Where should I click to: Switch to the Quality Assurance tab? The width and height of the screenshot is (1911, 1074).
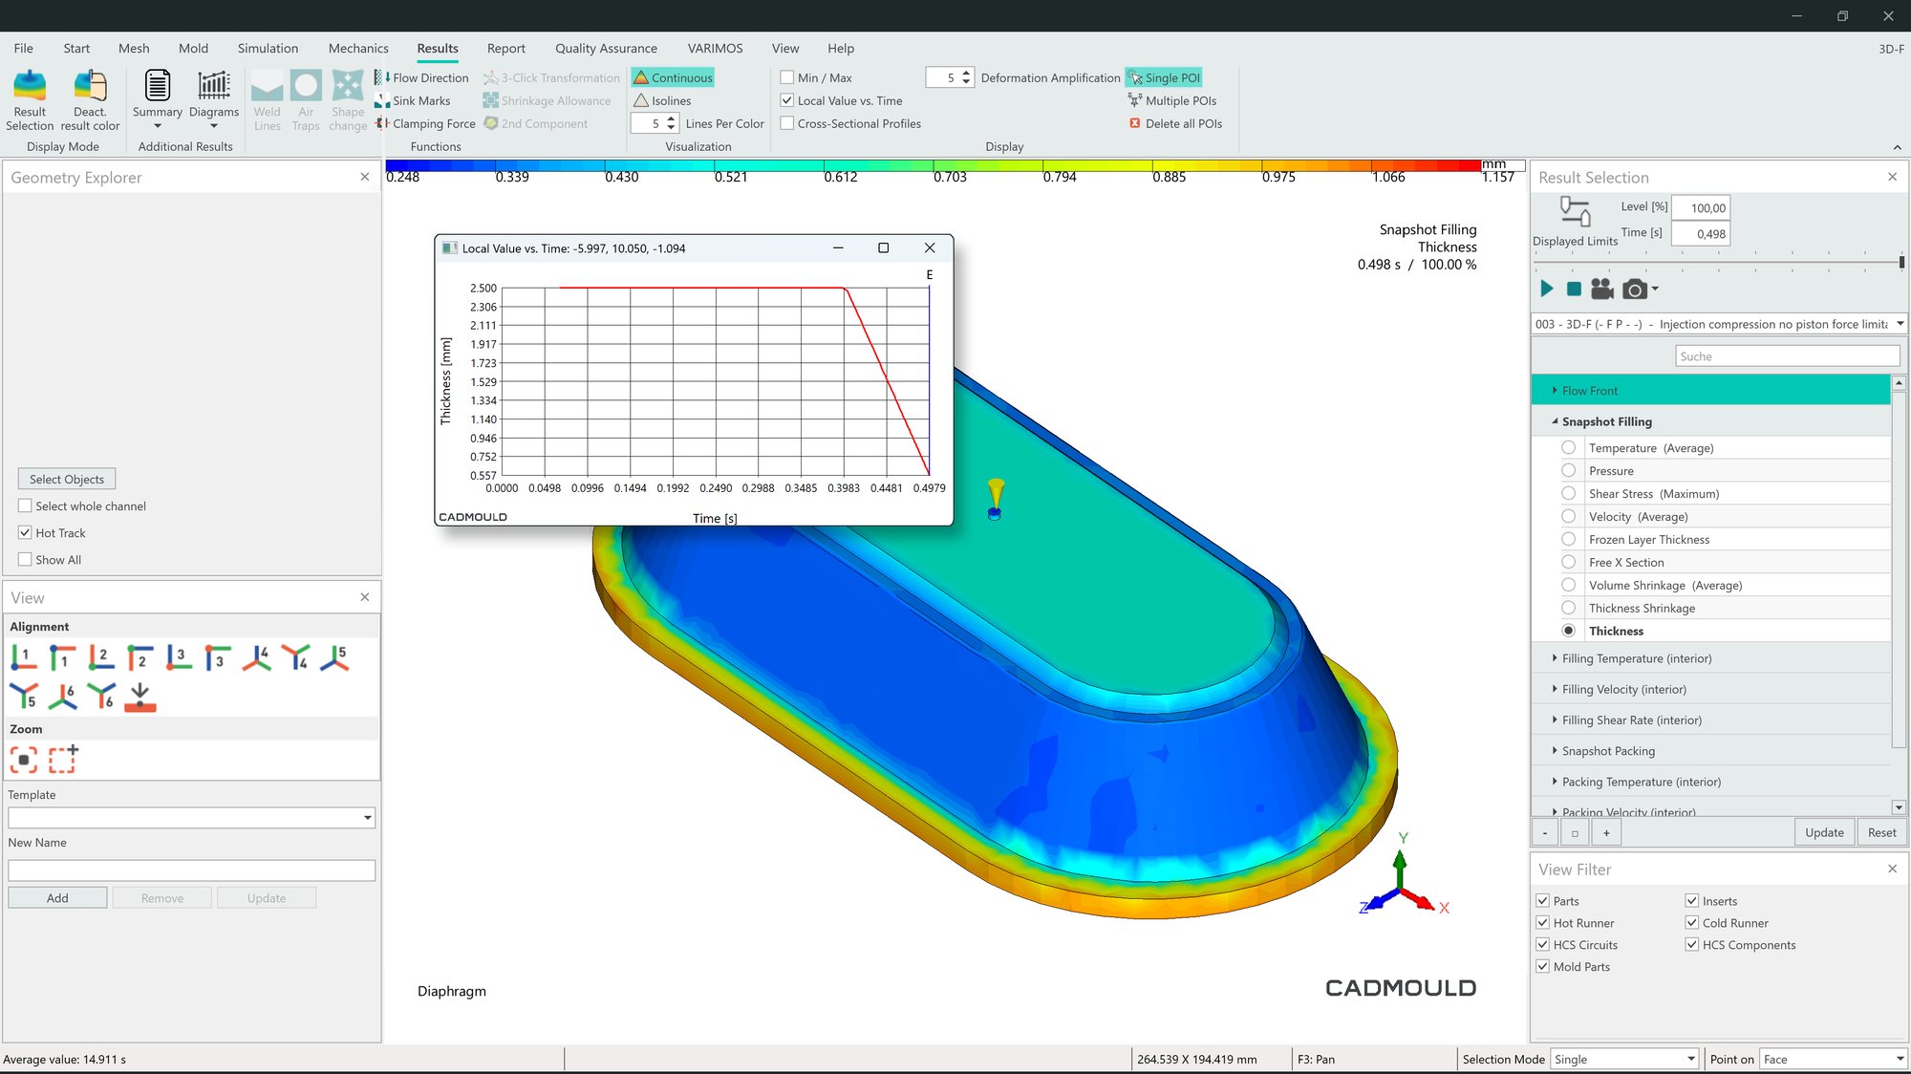(x=606, y=48)
